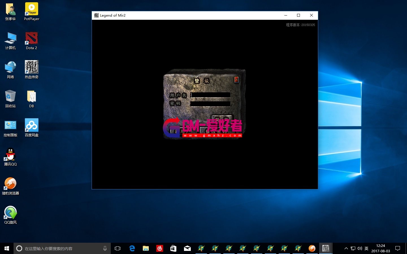Maximize the Legend of Mir2 window
407x254 pixels.
[298, 15]
